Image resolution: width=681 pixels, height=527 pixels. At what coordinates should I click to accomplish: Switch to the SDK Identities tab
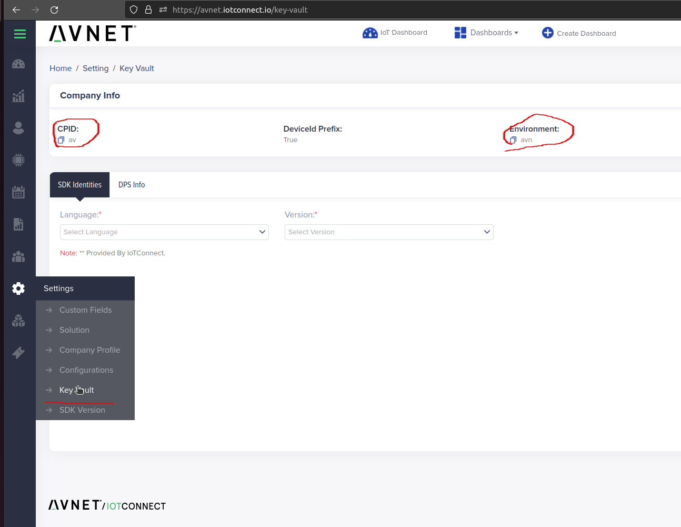pos(79,185)
